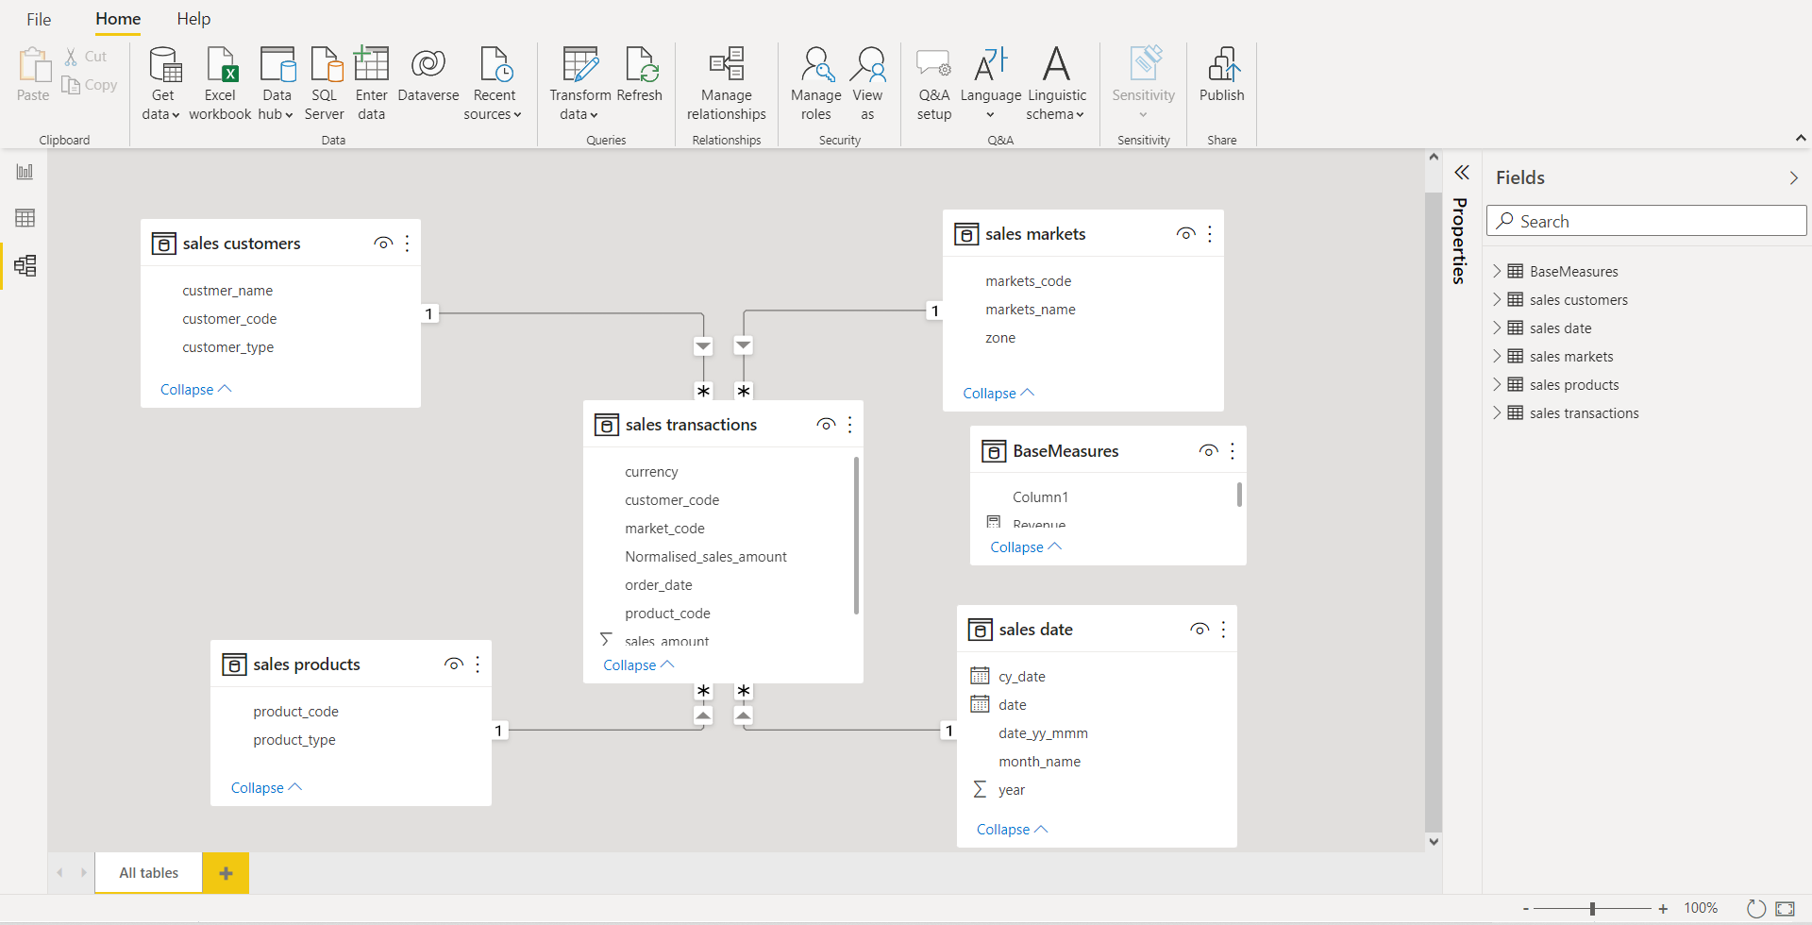Expand BaseMeasures in Fields pane
Screen dimensions: 1812x925
click(1497, 271)
